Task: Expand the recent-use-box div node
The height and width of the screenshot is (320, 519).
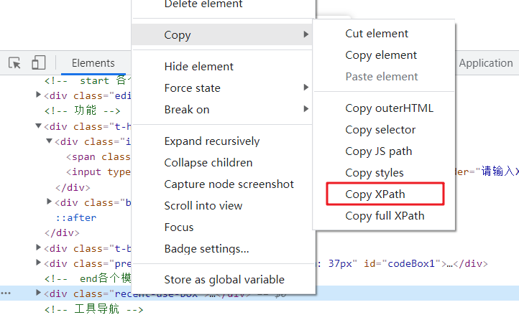Action: (39, 293)
